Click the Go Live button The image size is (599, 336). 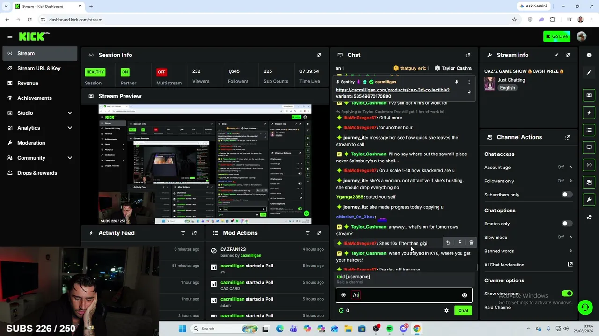point(556,36)
